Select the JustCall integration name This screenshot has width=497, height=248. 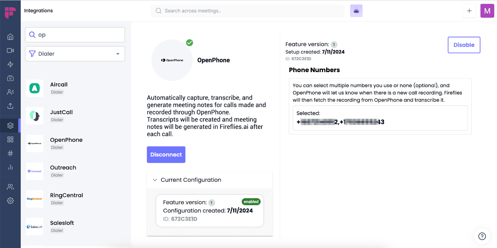(62, 112)
